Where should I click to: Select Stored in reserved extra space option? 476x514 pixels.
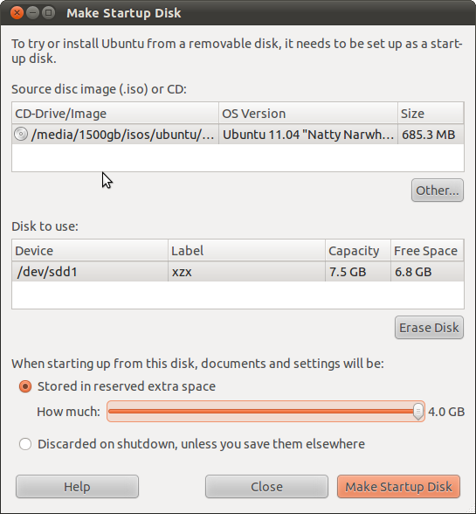tap(25, 386)
